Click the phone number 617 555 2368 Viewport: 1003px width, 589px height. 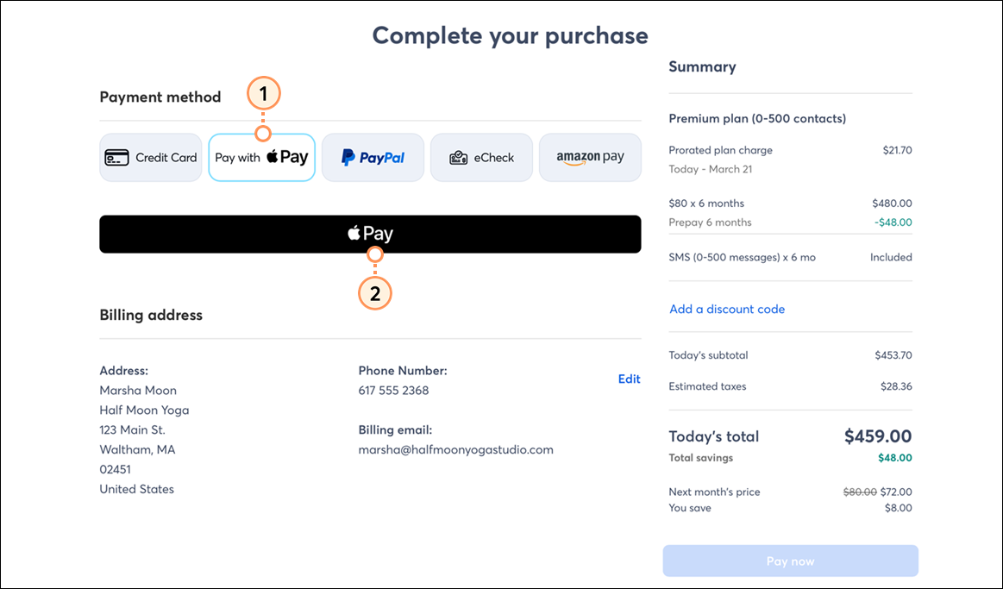click(393, 390)
